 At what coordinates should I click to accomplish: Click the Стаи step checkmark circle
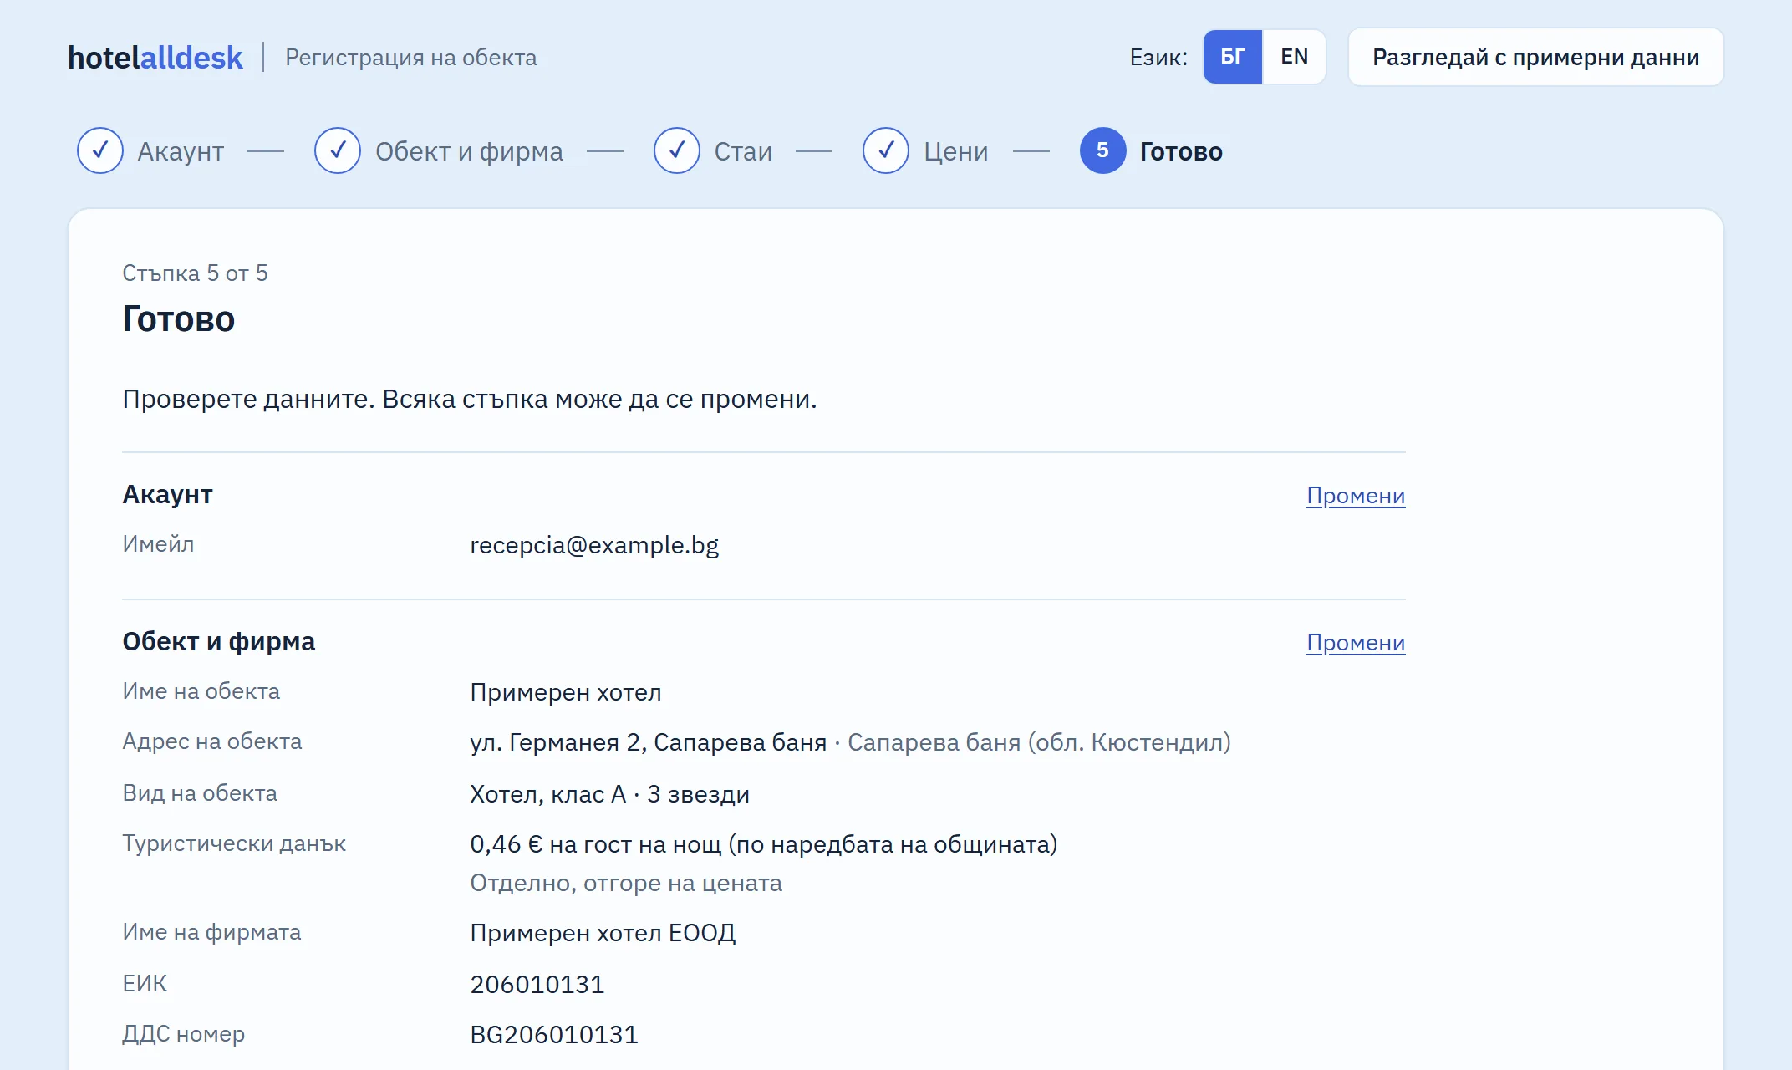click(x=677, y=150)
